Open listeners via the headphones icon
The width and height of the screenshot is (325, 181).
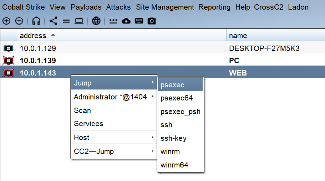(36, 21)
